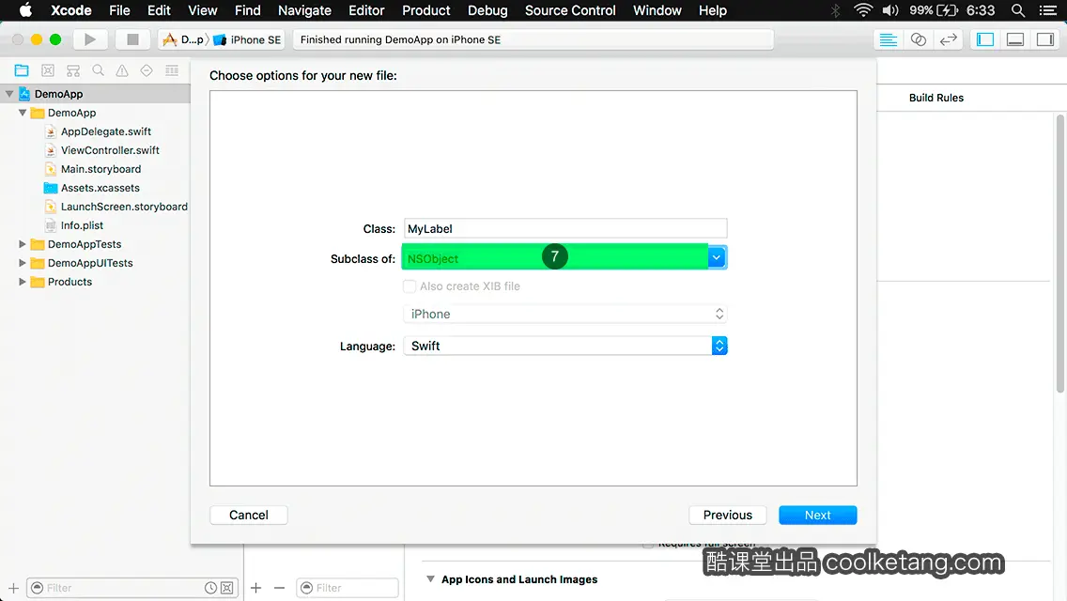The height and width of the screenshot is (601, 1067).
Task: Collapse the DemoApp group folder
Action: click(x=23, y=113)
